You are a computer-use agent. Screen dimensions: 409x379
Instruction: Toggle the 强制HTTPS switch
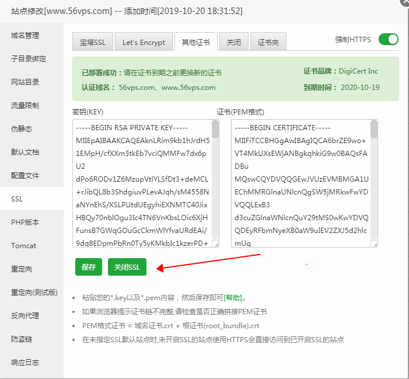click(x=388, y=39)
